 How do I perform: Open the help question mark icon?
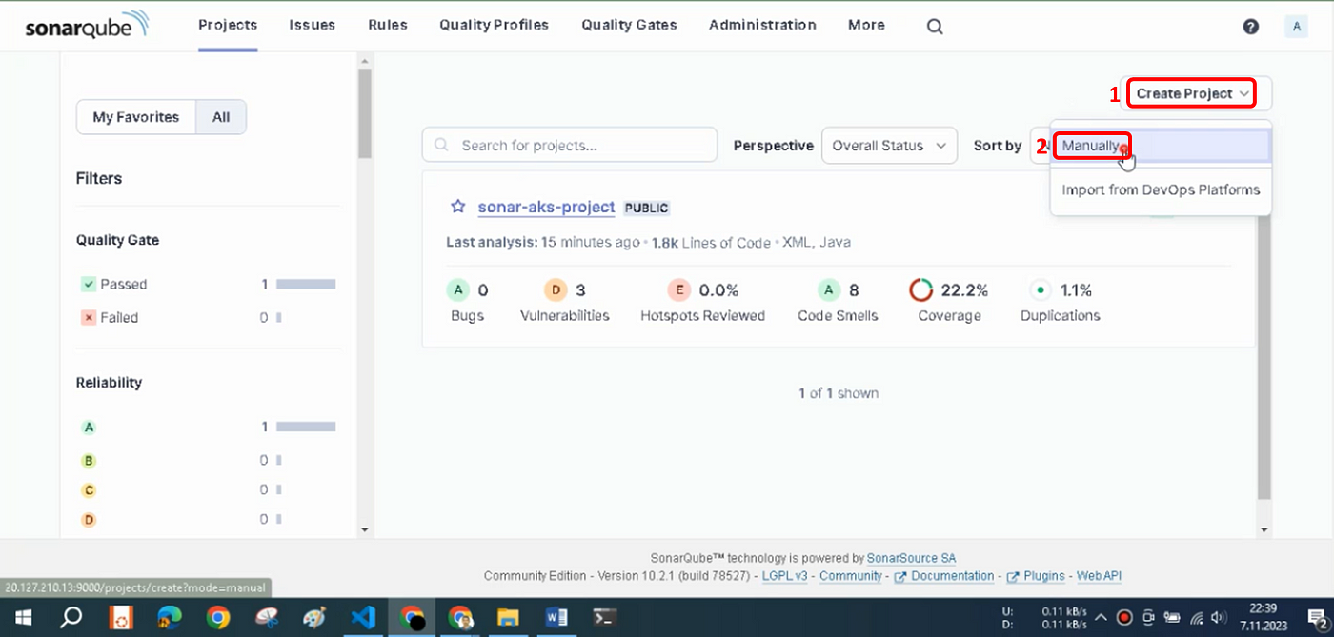tap(1251, 27)
